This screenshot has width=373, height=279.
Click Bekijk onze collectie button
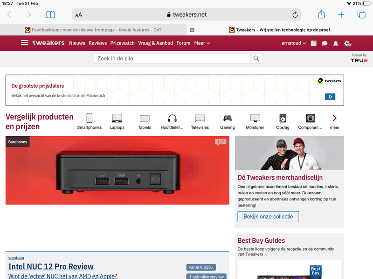click(268, 217)
